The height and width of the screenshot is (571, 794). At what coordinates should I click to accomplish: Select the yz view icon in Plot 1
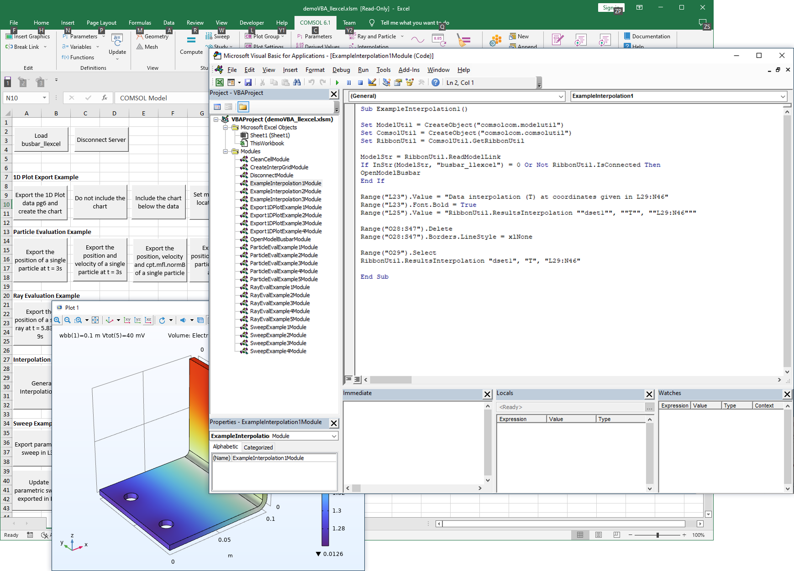[x=137, y=320]
